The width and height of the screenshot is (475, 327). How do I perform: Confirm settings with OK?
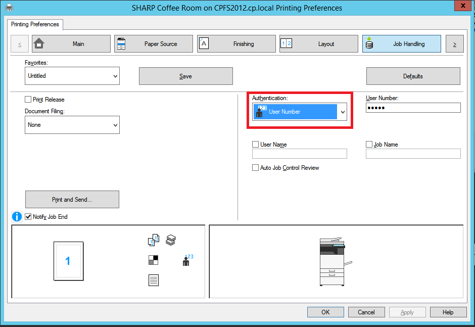pos(325,312)
